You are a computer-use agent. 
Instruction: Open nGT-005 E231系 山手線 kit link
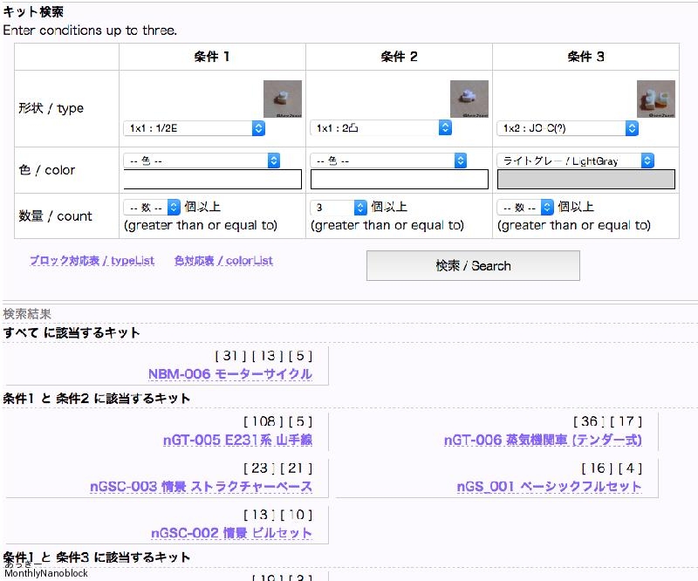tap(237, 441)
